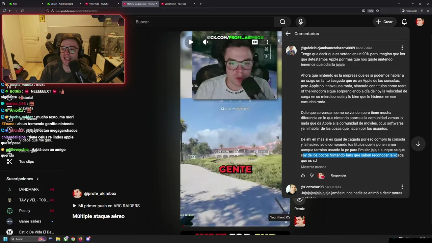Expand the Suscripciones section chevron
Image resolution: width=432 pixels, height=243 pixels.
pyautogui.click(x=37, y=179)
